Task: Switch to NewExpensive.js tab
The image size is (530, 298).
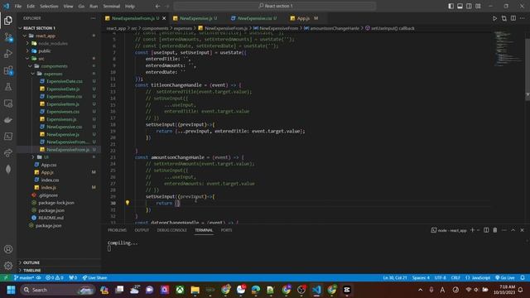Action: tap(195, 18)
